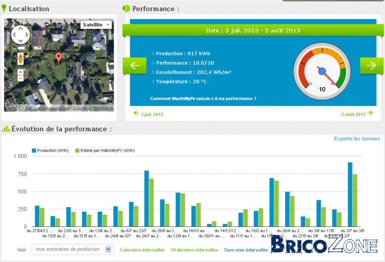385x262 pixels.
Task: Select the Street View pegman icon
Action: (x=21, y=58)
